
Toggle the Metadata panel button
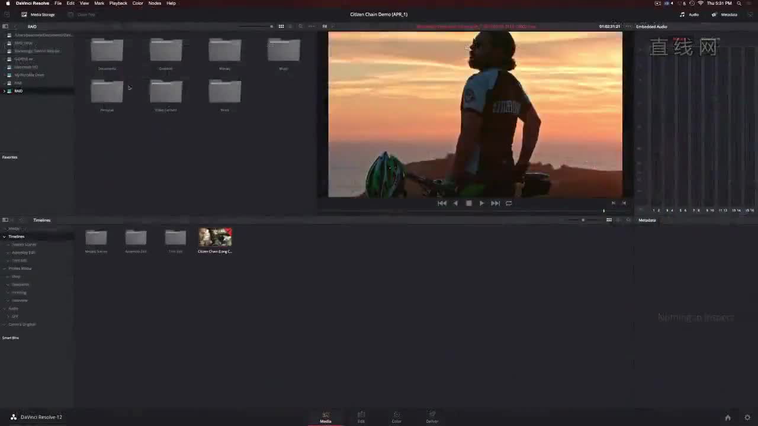point(724,14)
